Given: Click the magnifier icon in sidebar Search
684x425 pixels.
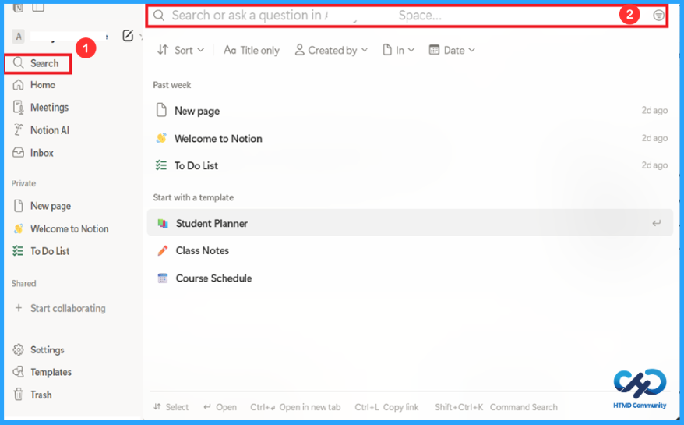Looking at the screenshot, I should tap(19, 63).
